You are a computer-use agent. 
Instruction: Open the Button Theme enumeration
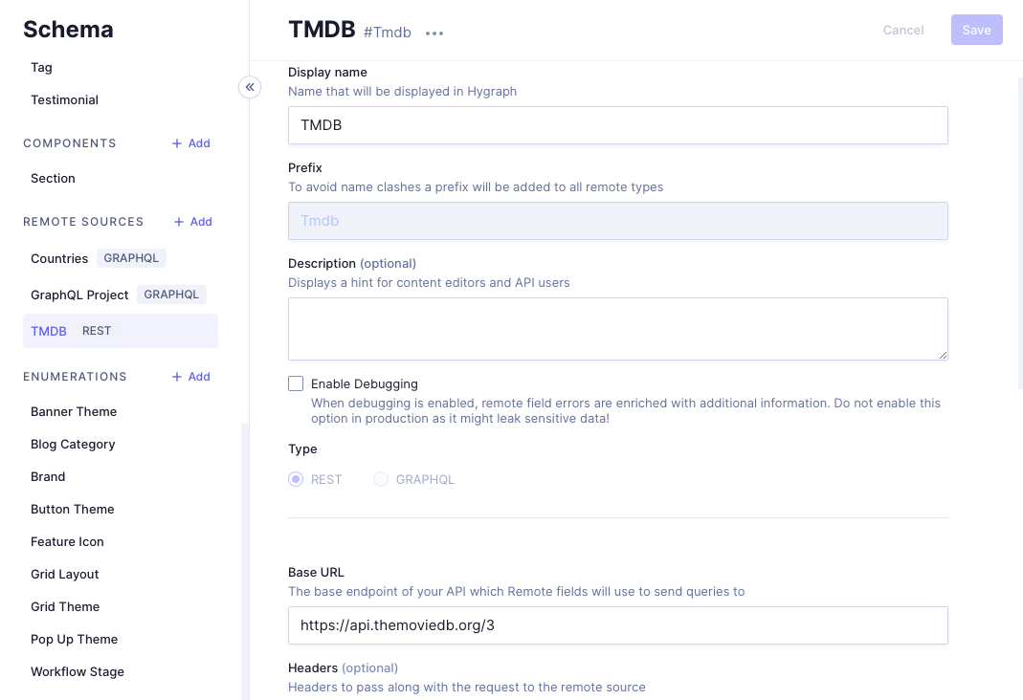click(73, 510)
